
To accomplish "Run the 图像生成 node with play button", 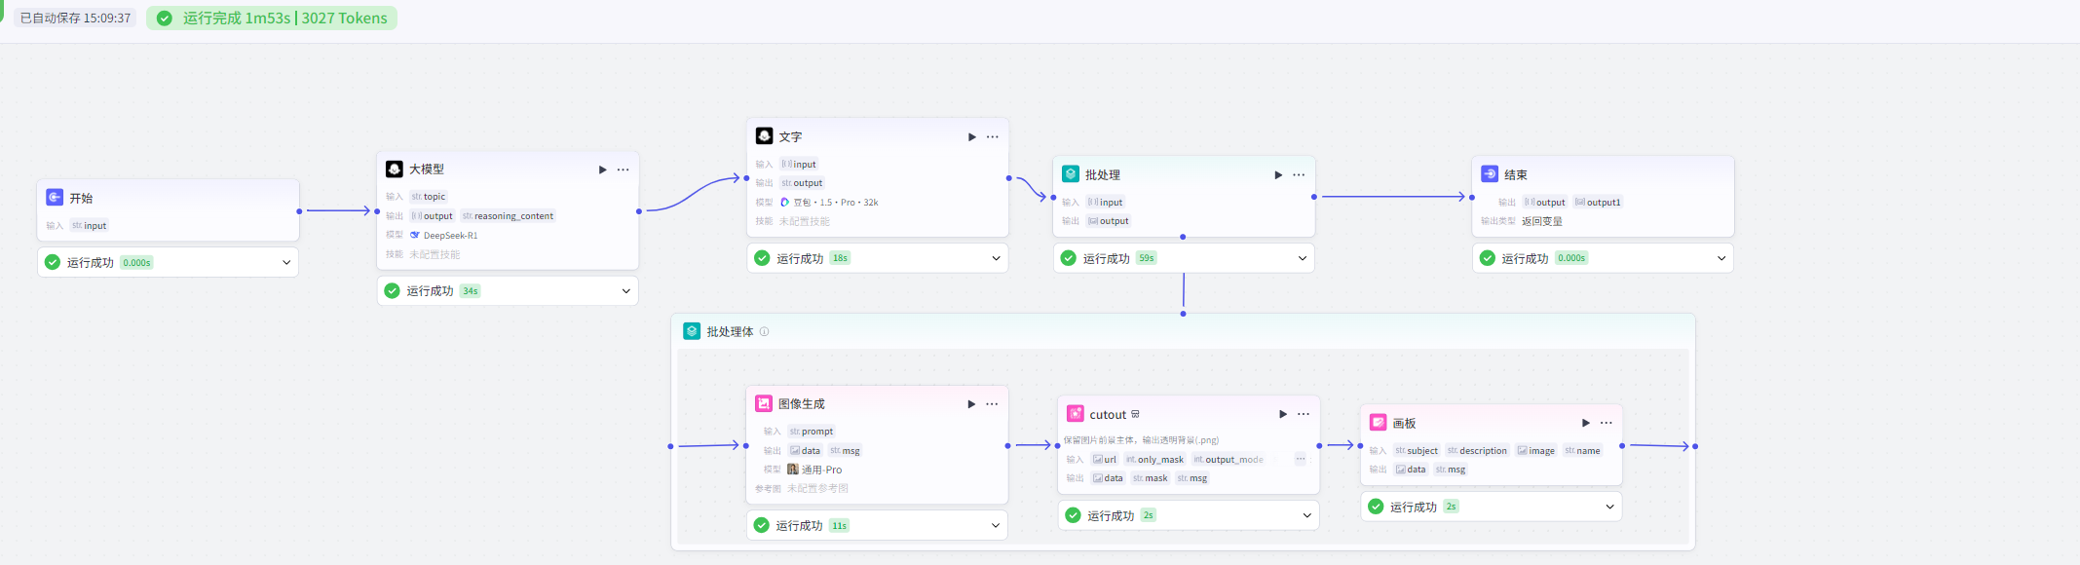I will point(971,404).
